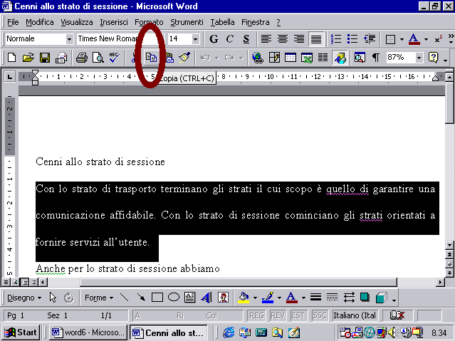The width and height of the screenshot is (455, 341).
Task: Switch to word6 taskbar window
Action: pos(88,332)
